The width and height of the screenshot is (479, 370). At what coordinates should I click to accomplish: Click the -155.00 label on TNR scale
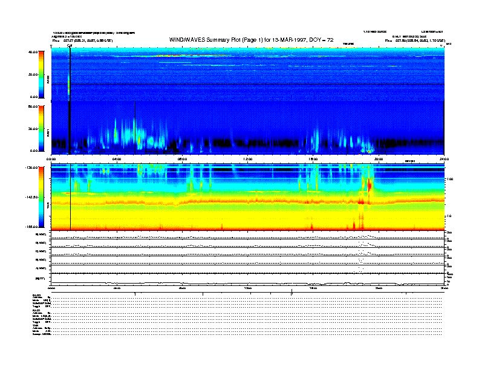pos(31,227)
